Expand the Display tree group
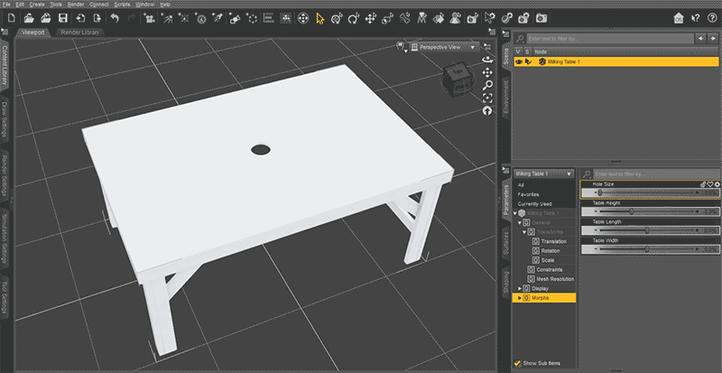Screen dimensions: 722x373 pyautogui.click(x=520, y=289)
